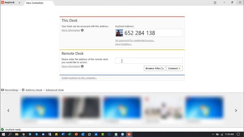The height and width of the screenshot is (137, 244).
Task: Open Word from the taskbar
Action: [63, 134]
